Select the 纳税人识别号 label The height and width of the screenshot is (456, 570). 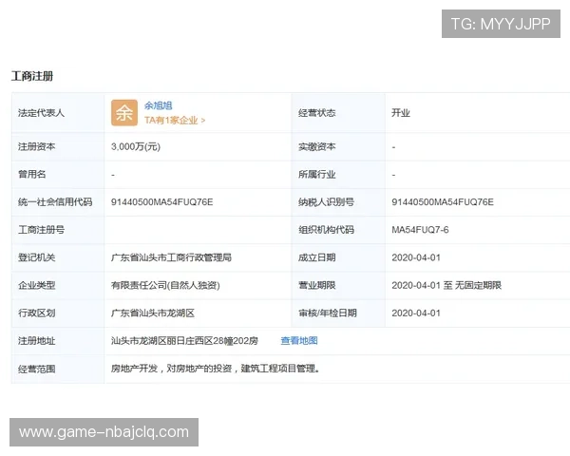(x=326, y=201)
